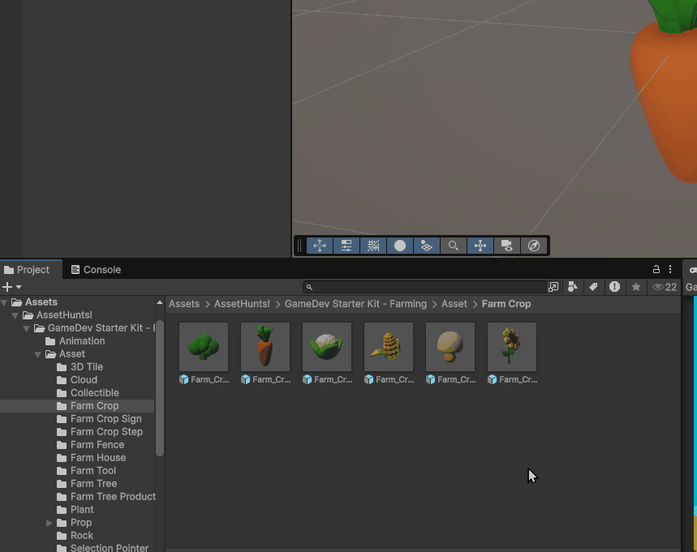Toggle the error filter exclamation icon
Viewport: 697px width, 552px height.
point(615,287)
